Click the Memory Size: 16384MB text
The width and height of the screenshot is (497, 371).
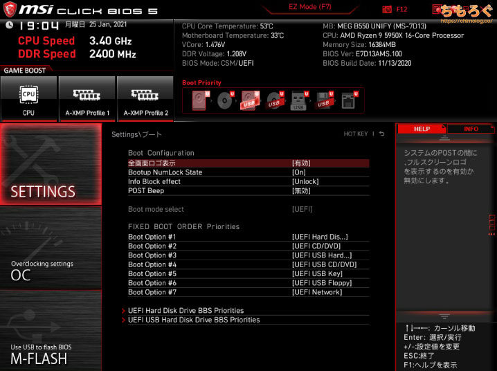tap(359, 45)
